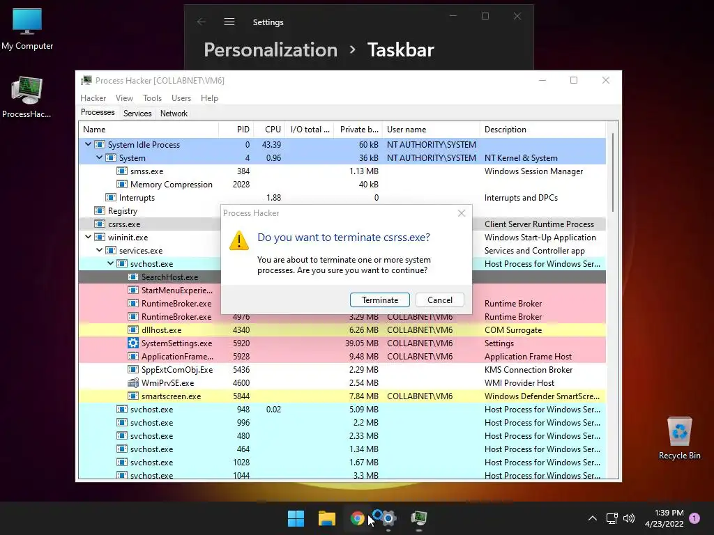Click the Settings gear taskbar icon
This screenshot has height=535, width=714.
pos(388,518)
